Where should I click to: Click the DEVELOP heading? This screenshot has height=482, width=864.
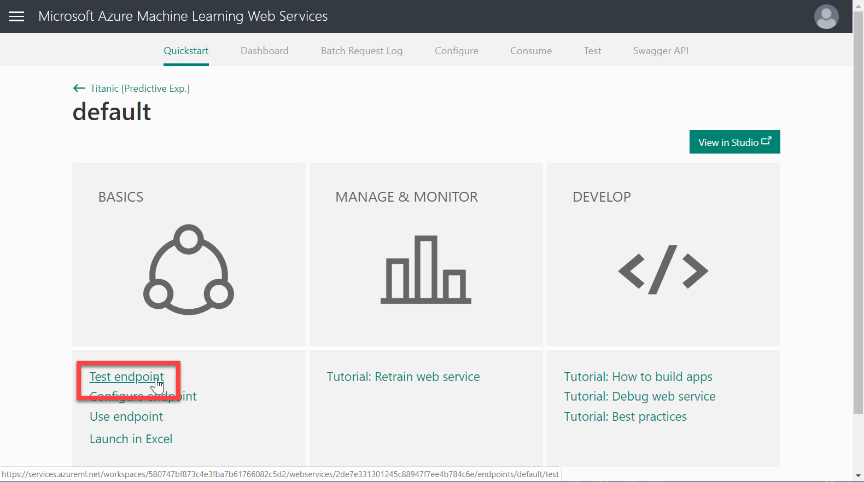click(x=602, y=197)
